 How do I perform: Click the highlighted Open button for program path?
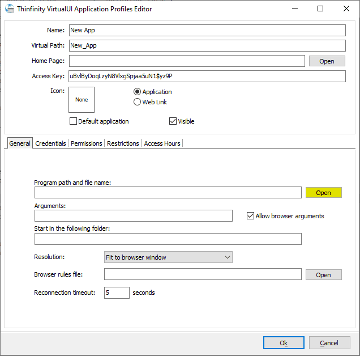[x=324, y=193]
